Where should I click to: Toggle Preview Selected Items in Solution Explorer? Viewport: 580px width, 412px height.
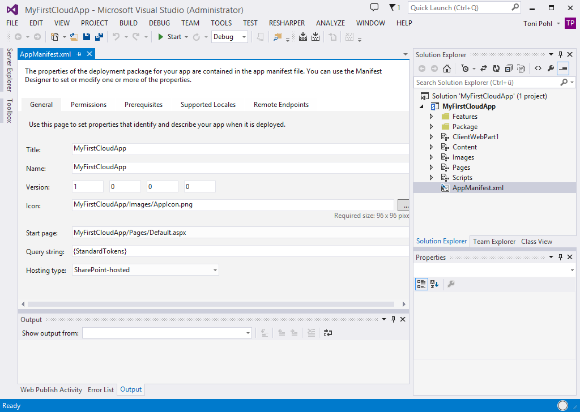click(563, 68)
